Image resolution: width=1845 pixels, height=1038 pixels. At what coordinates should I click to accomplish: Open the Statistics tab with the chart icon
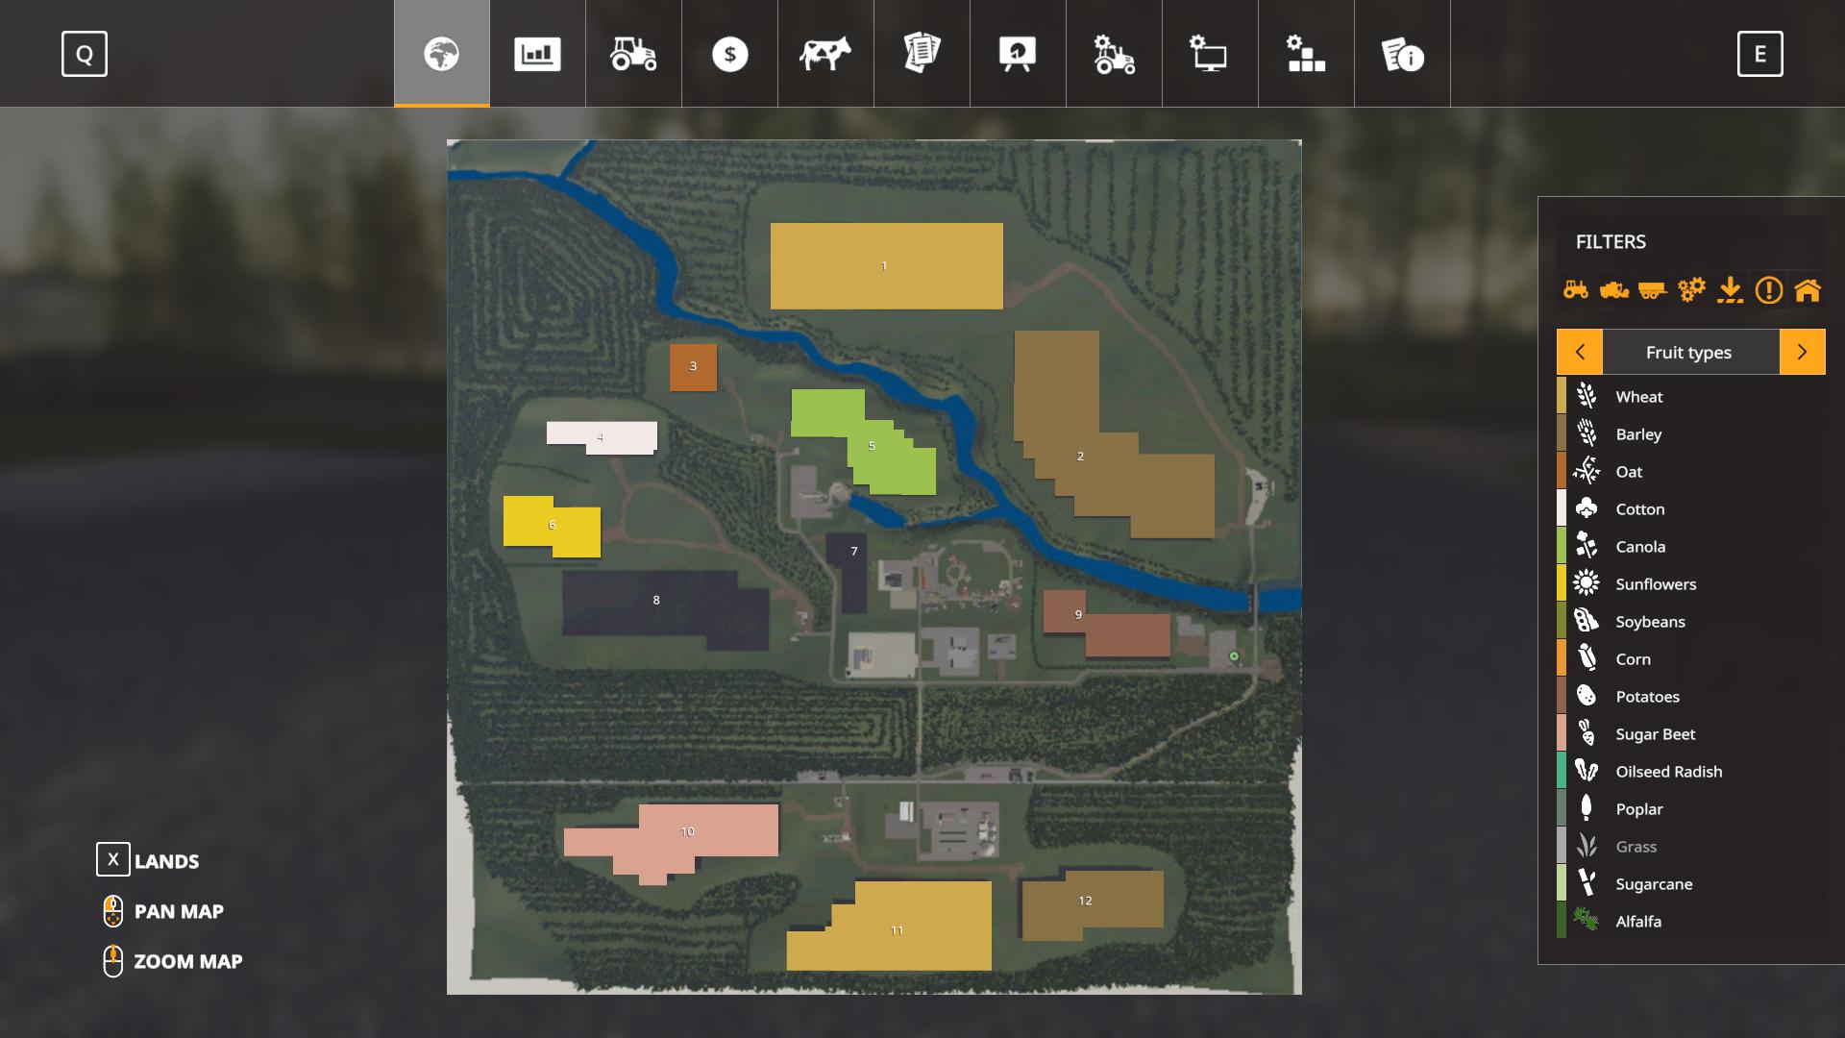(537, 54)
